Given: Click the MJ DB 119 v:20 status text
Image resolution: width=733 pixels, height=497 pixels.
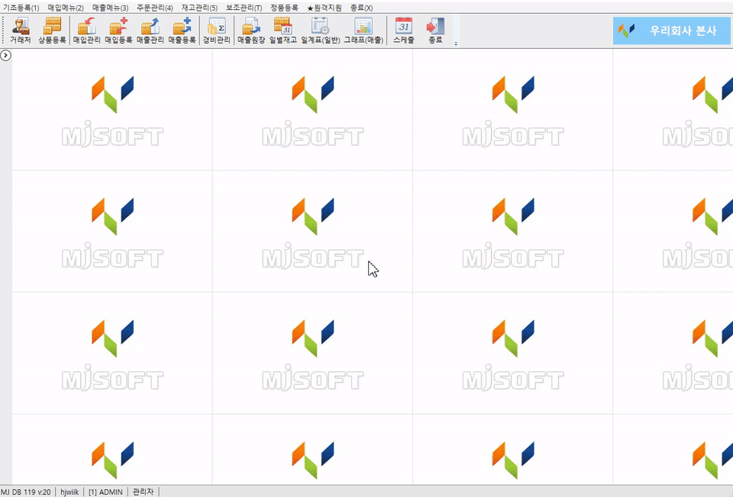Looking at the screenshot, I should point(26,492).
